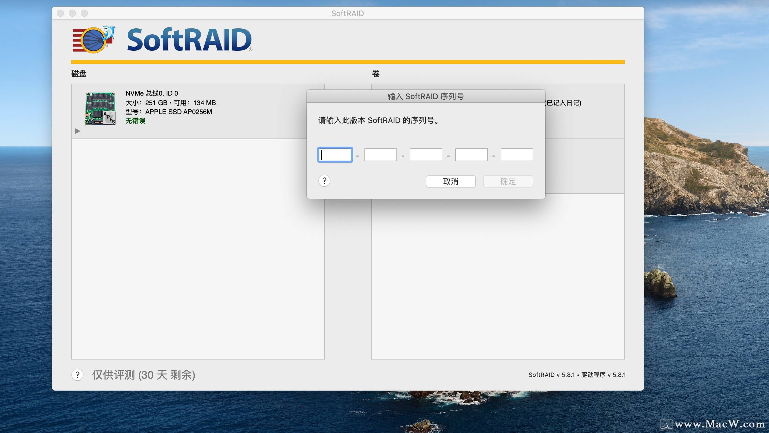Screen dimensions: 769x433
Task: Select the third serial number field
Action: [x=426, y=155]
